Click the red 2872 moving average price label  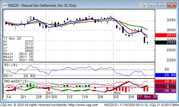coord(166,35)
